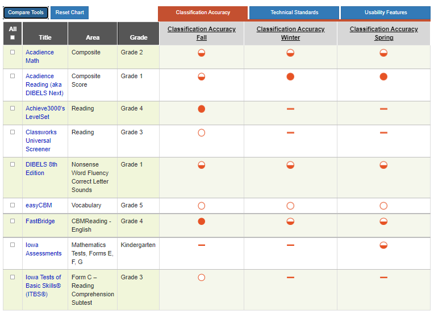Check the DIBELS 8th Edition checkbox
This screenshot has width=434, height=315.
12,164
